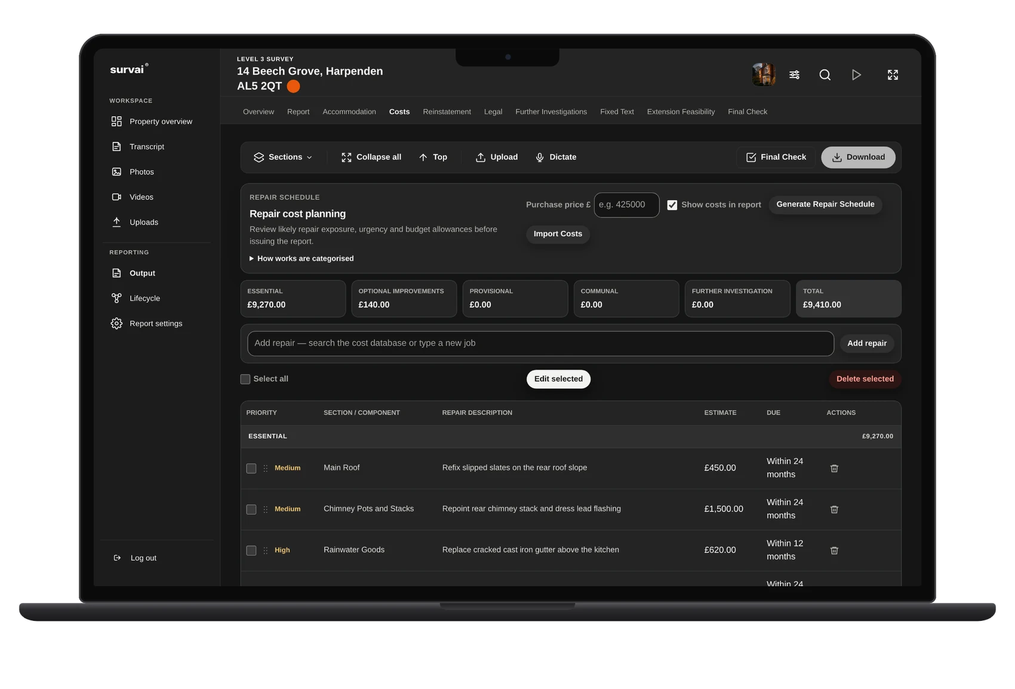
Task: Click the Add repair search field
Action: pyautogui.click(x=540, y=343)
